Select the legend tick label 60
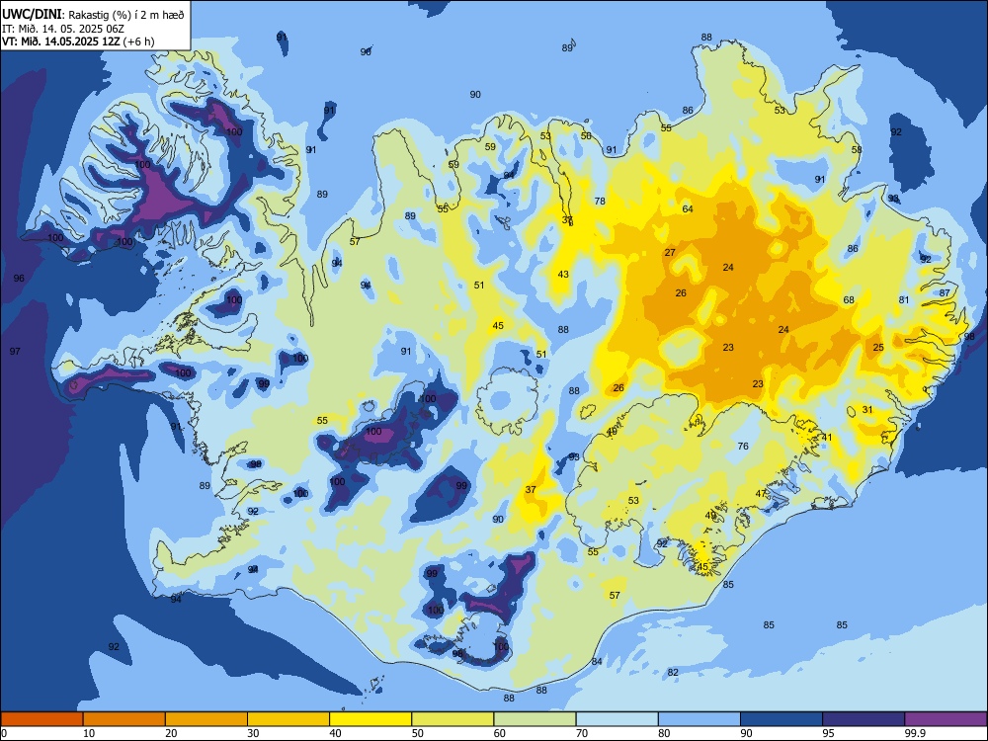This screenshot has height=741, width=988. point(500,733)
